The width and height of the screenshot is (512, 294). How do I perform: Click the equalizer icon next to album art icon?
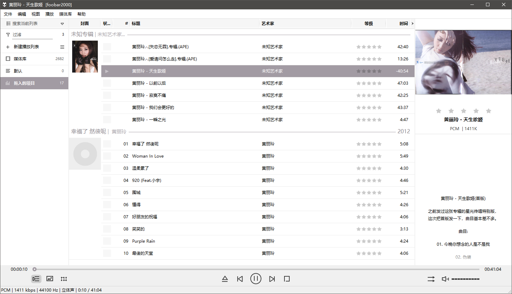tap(64, 278)
